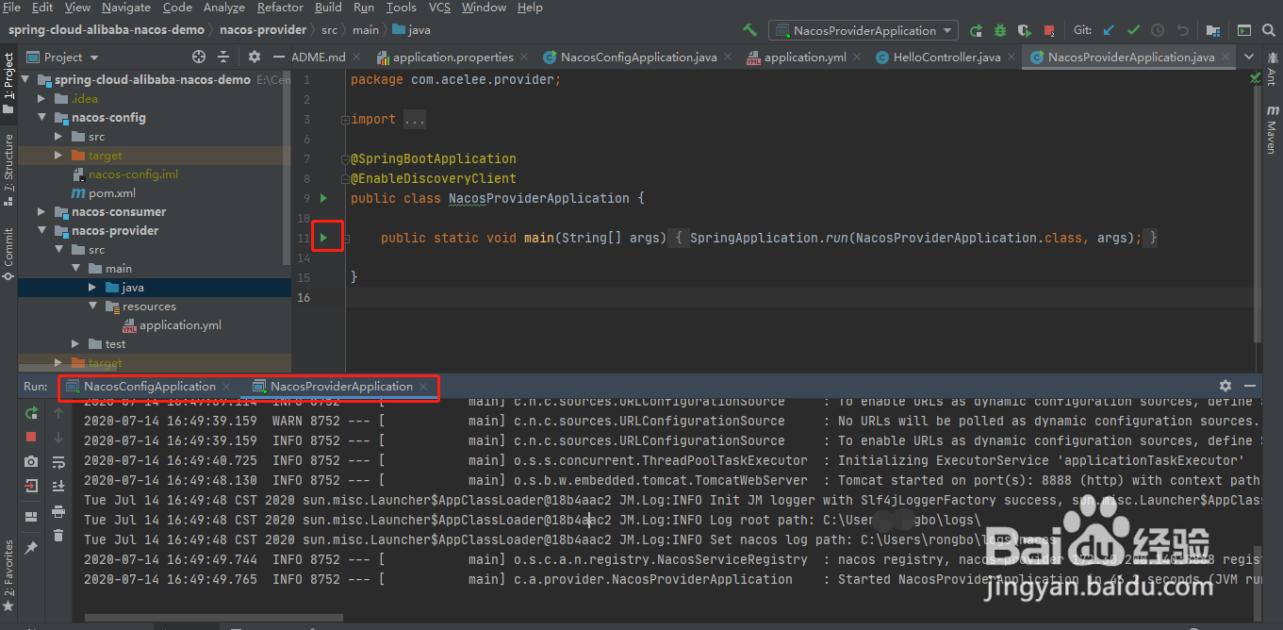
Task: Dump threads using camera icon
Action: pos(31,461)
